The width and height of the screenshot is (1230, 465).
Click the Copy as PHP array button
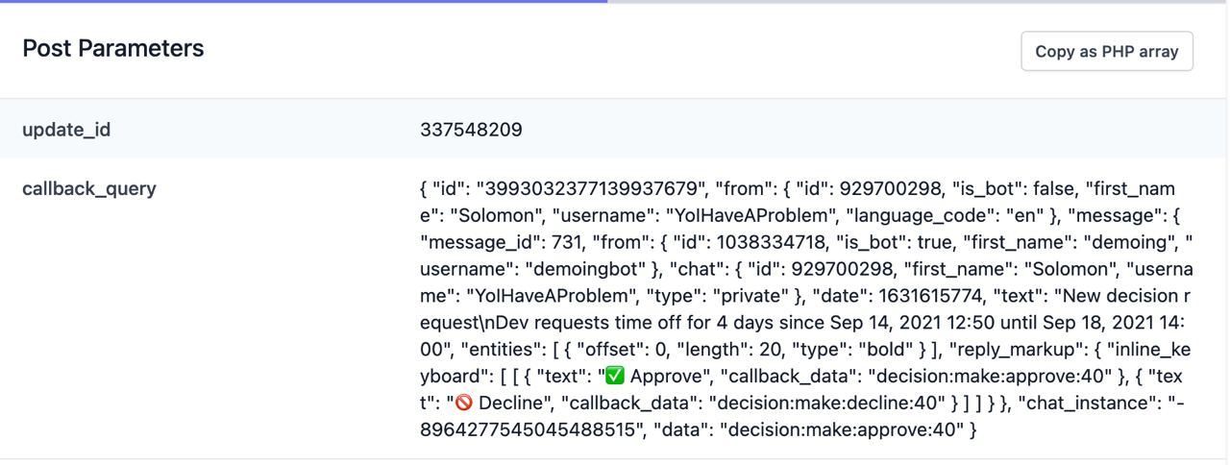pos(1107,52)
